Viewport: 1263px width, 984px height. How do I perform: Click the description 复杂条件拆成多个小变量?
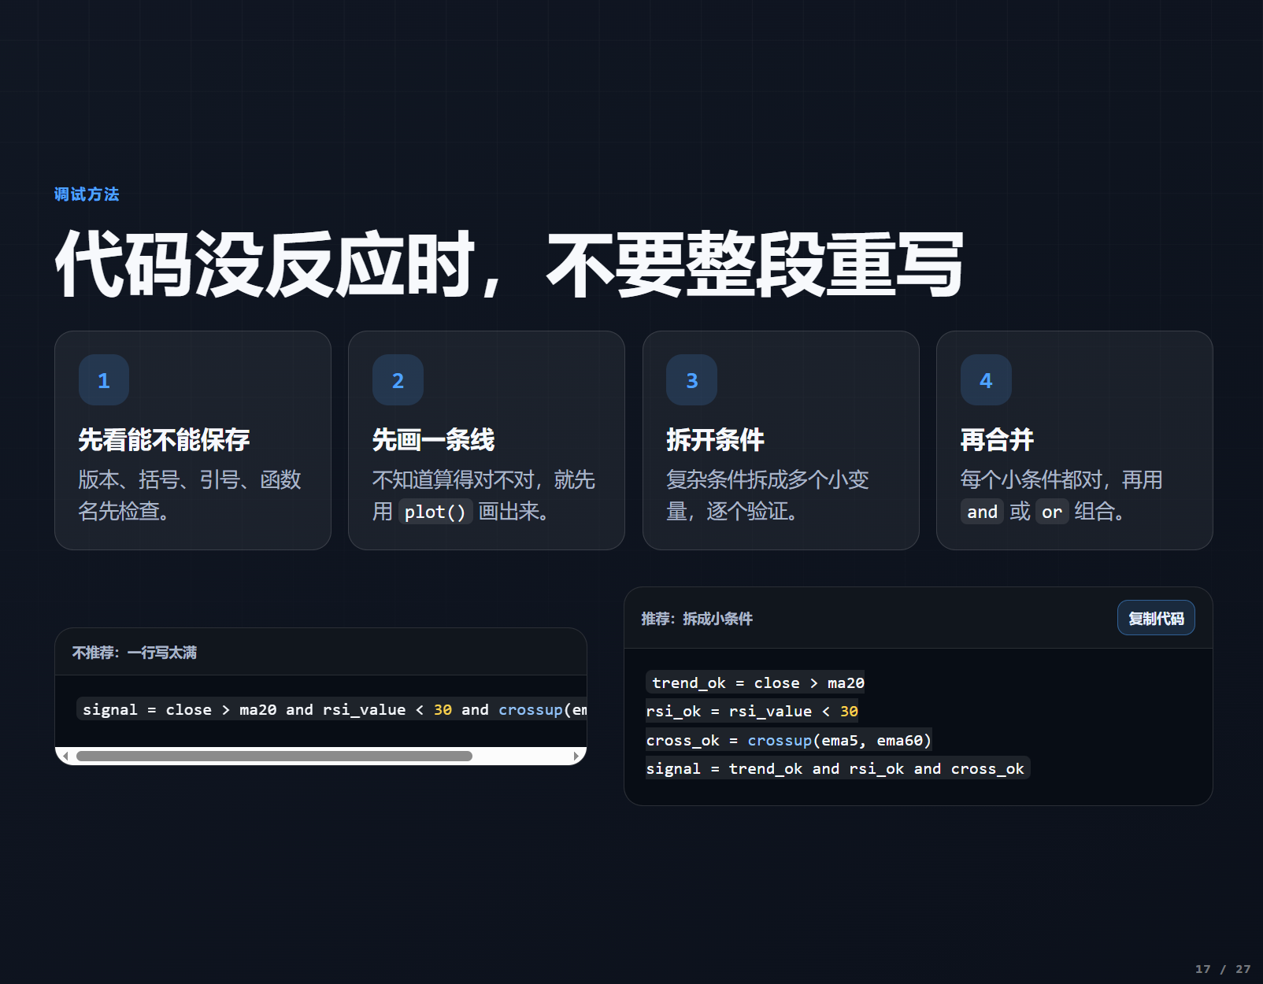[x=768, y=495]
